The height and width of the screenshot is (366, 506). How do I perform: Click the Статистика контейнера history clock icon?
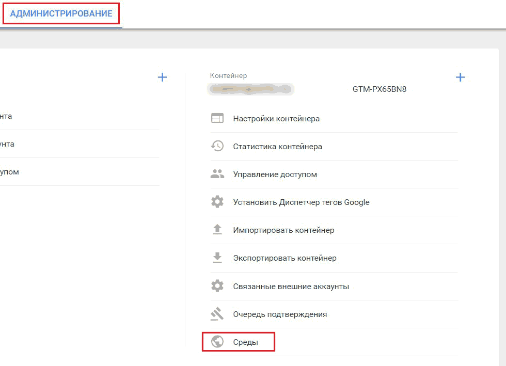(217, 146)
